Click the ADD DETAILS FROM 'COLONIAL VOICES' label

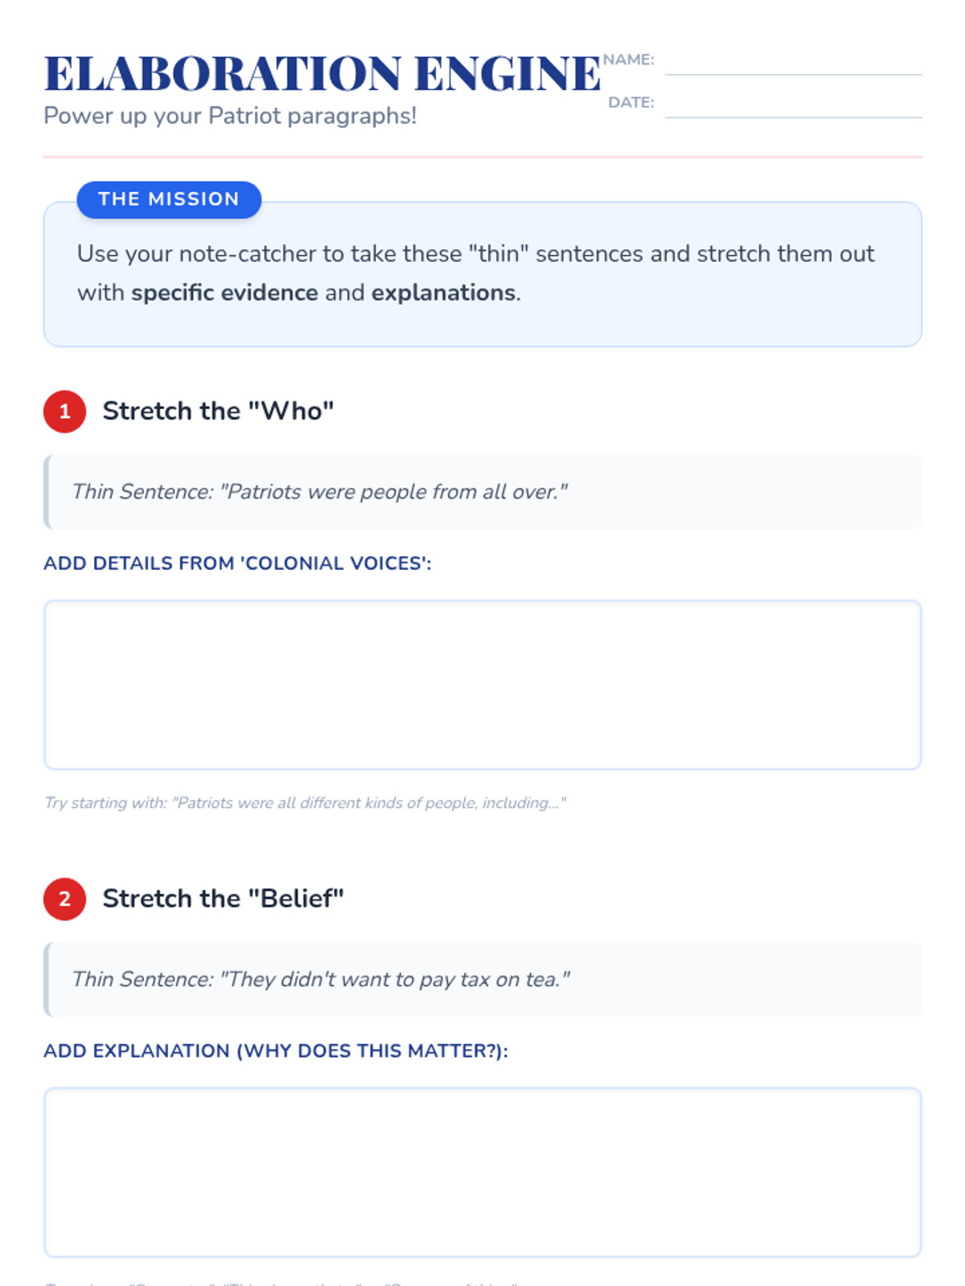click(237, 563)
